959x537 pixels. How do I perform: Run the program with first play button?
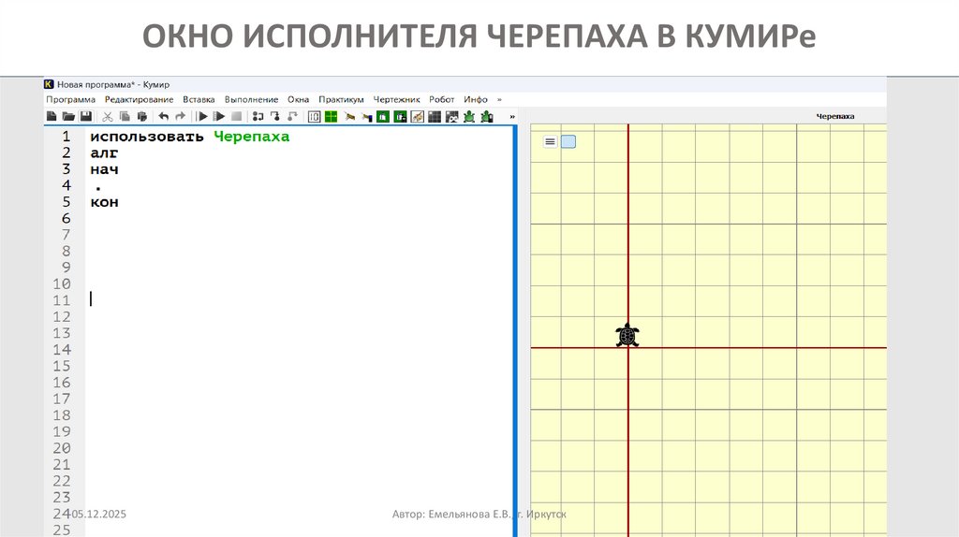[x=202, y=116]
